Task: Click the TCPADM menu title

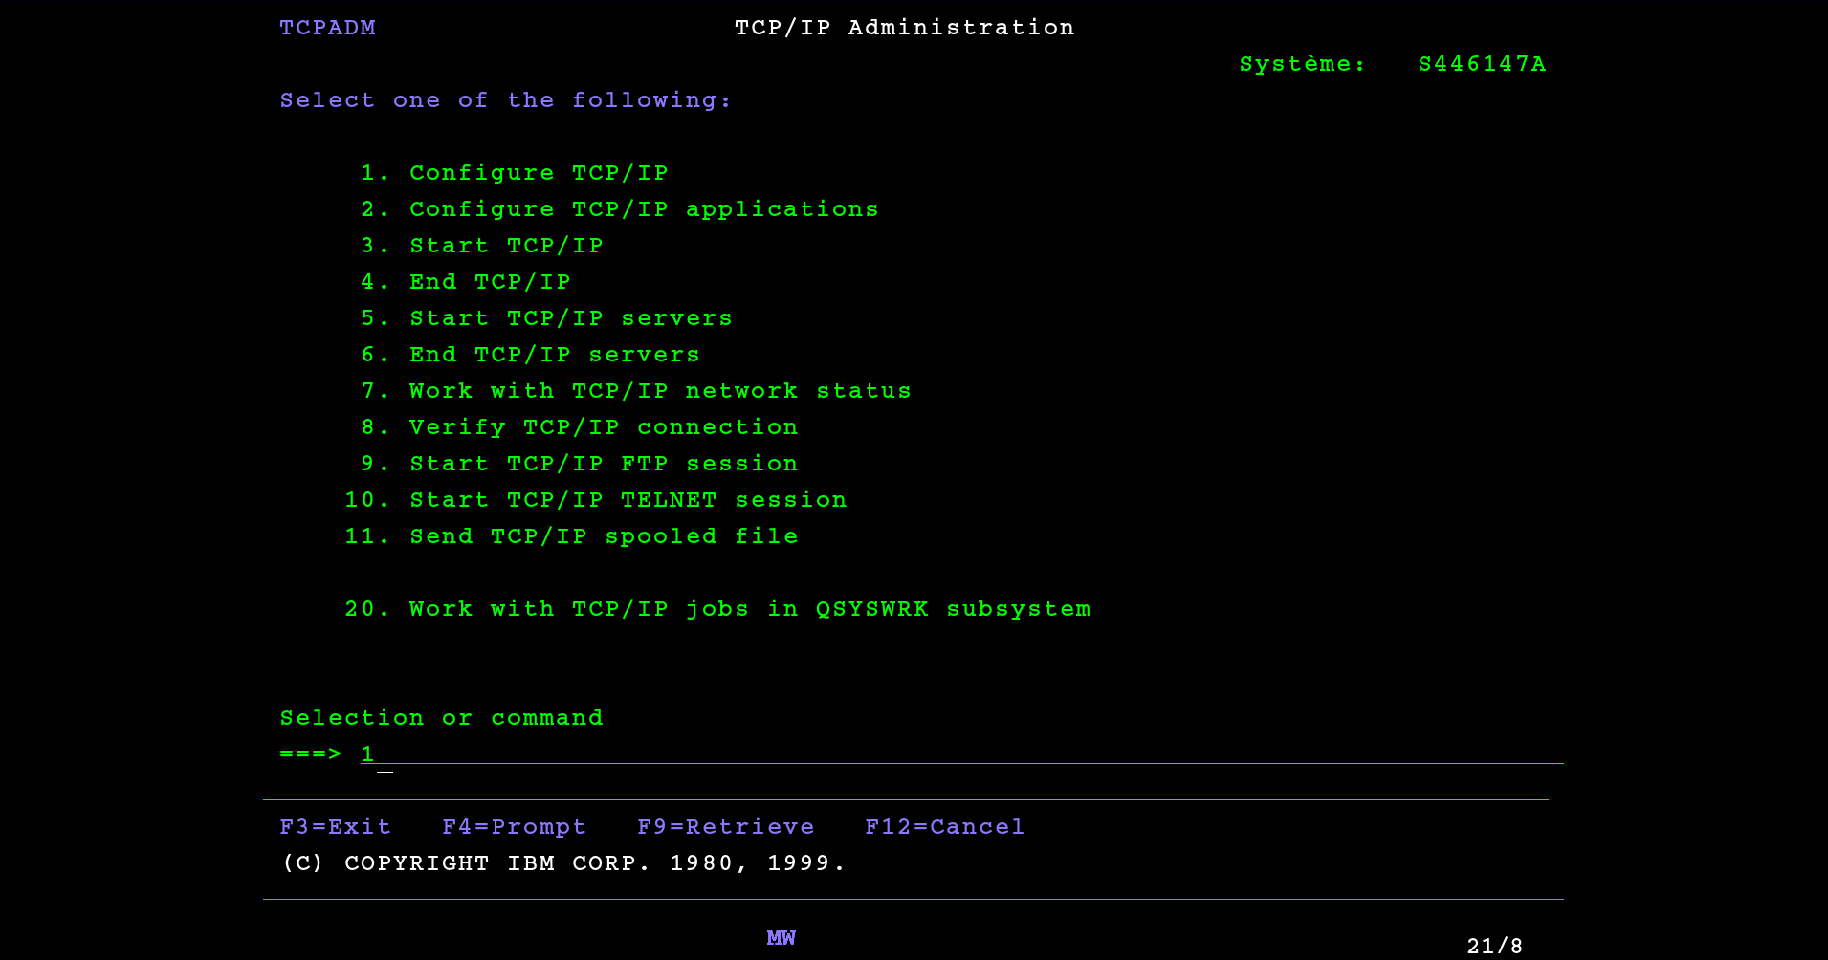Action: pyautogui.click(x=327, y=27)
